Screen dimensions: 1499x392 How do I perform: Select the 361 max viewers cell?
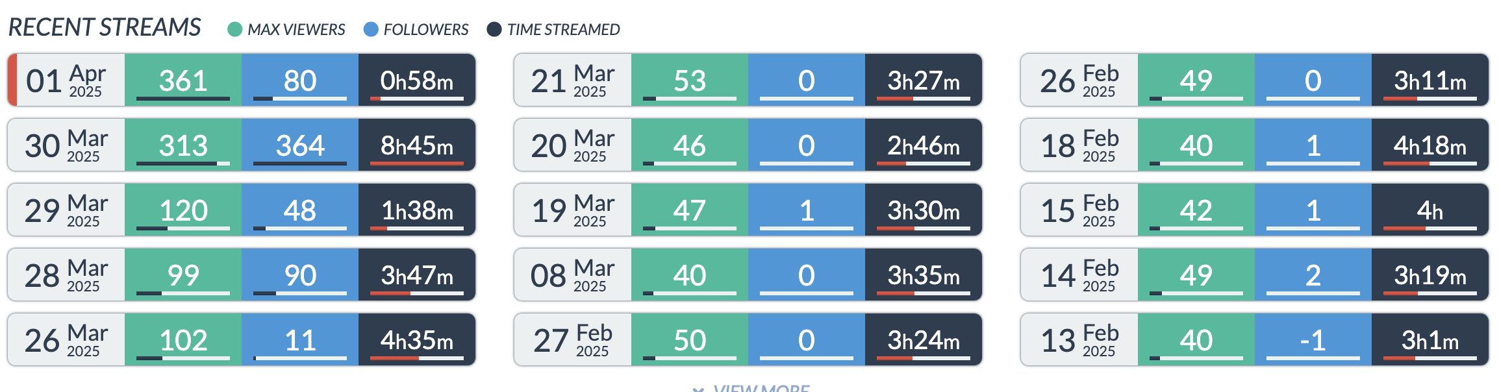coord(183,80)
